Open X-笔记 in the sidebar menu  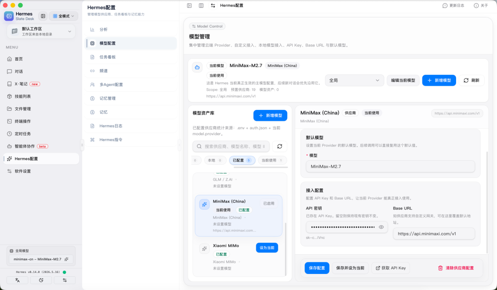tap(41, 84)
